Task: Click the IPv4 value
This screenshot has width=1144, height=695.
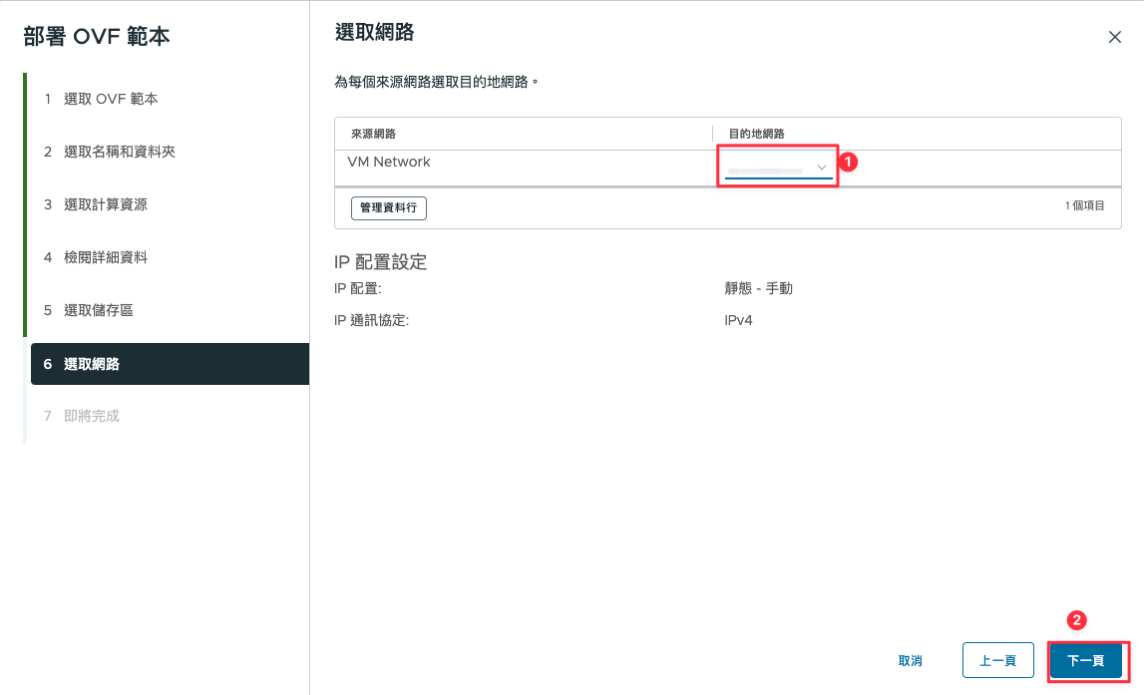Action: (738, 320)
